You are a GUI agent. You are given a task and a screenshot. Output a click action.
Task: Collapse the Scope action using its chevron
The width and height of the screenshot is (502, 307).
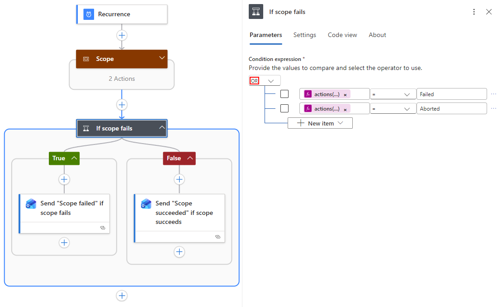tap(162, 58)
